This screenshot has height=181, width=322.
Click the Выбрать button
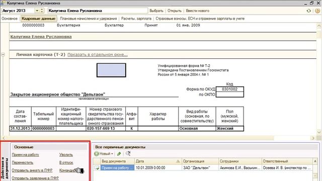[156, 11]
